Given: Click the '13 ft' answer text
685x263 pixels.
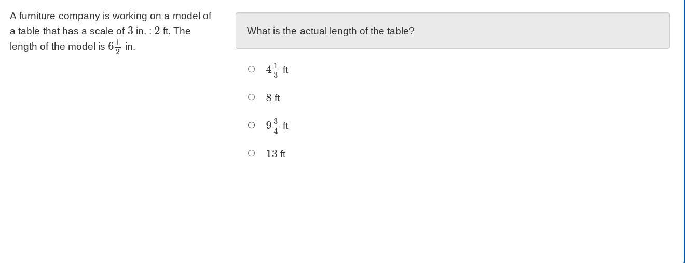Looking at the screenshot, I should pyautogui.click(x=276, y=154).
